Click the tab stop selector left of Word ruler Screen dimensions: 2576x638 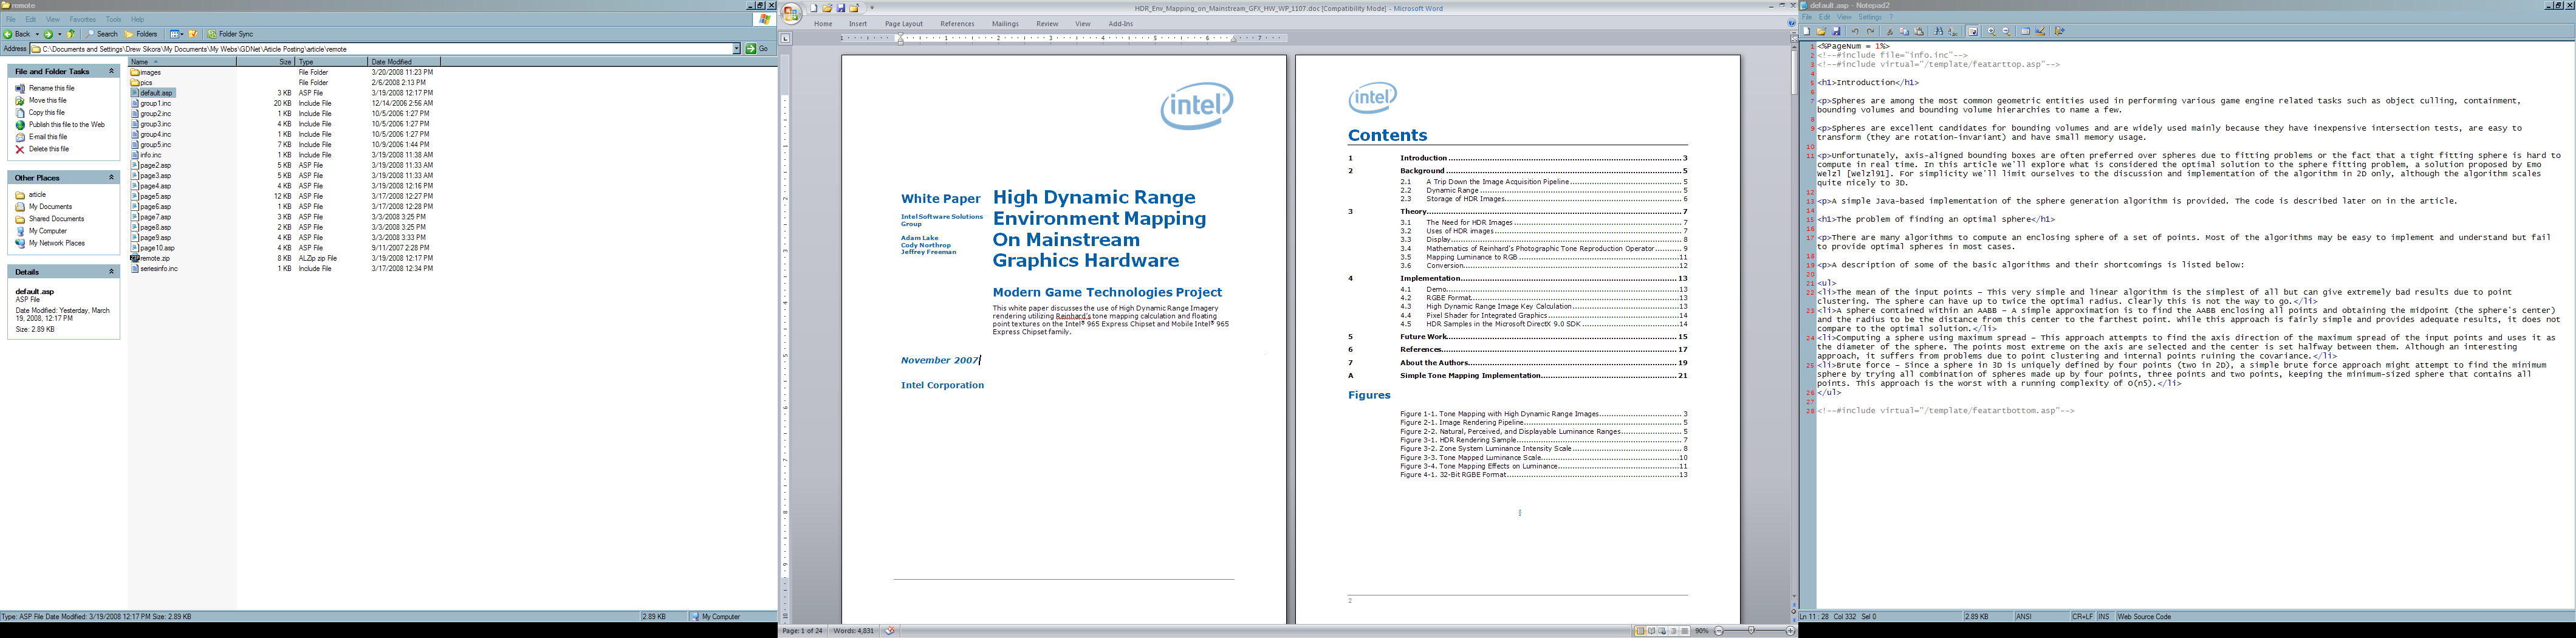(x=786, y=39)
